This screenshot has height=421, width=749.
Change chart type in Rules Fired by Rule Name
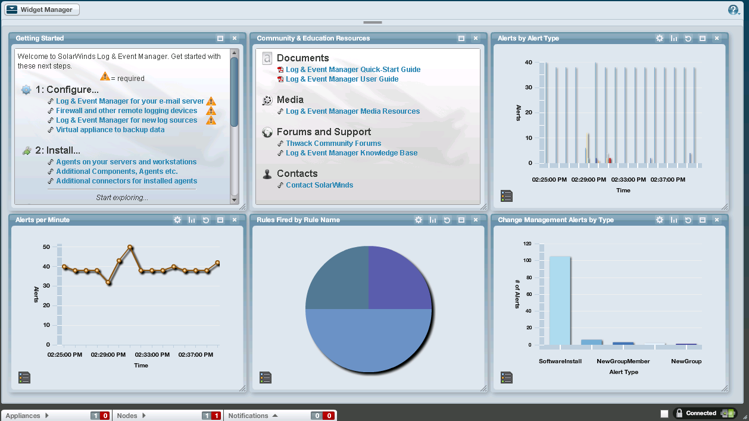tap(433, 220)
